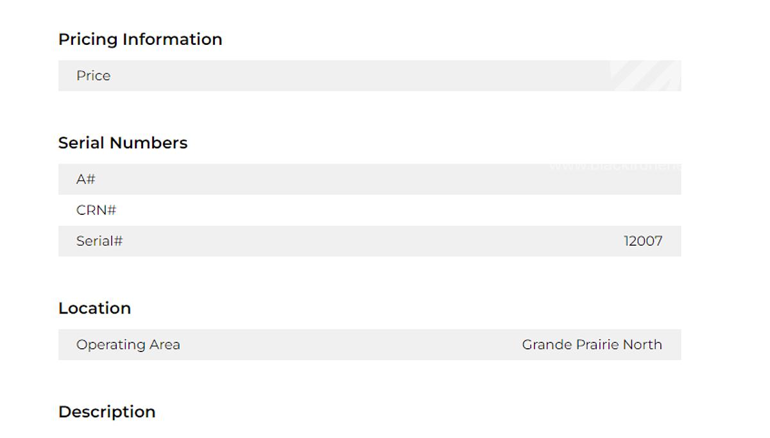Click the word "North" in the location value
Viewport: 770px width, 438px height.
642,344
